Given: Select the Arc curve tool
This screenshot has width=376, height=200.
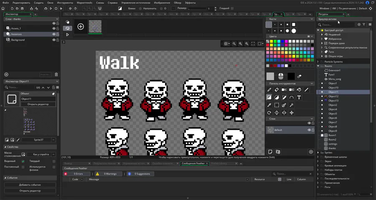Looking at the screenshot, I should click(x=291, y=97).
